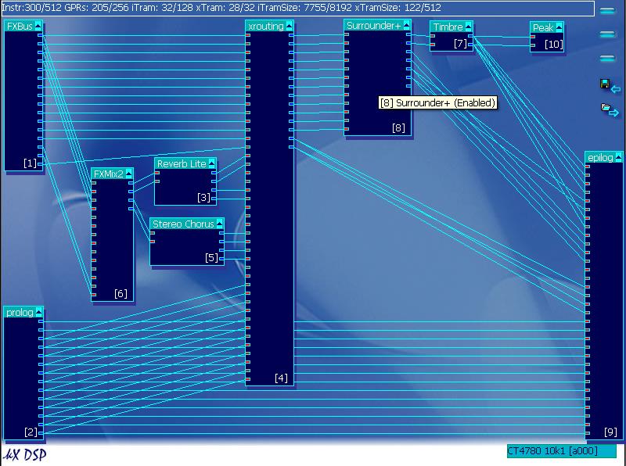Viewport: 626px width, 466px height.
Task: Click the arrow icon on xrouting module
Action: pyautogui.click(x=290, y=27)
